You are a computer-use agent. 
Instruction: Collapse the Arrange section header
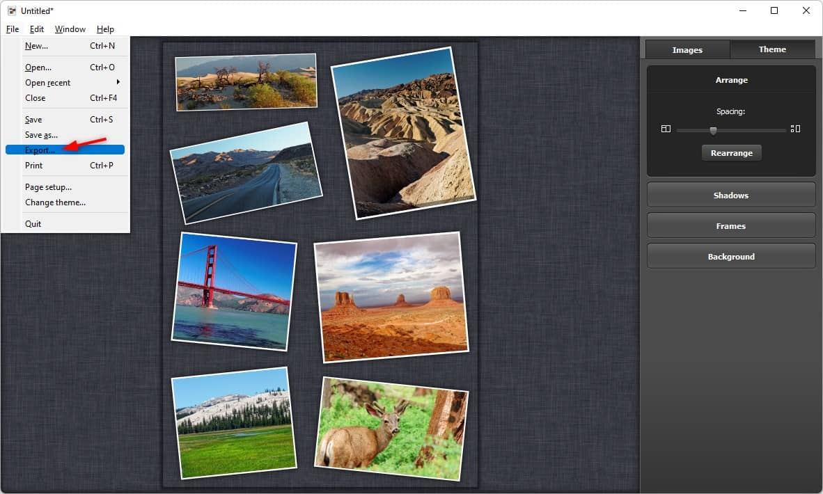[731, 80]
